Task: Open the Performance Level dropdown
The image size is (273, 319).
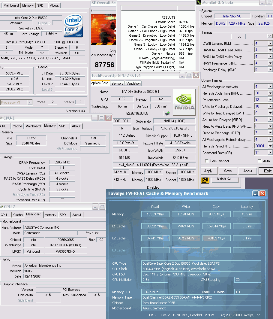Action: click(270, 100)
